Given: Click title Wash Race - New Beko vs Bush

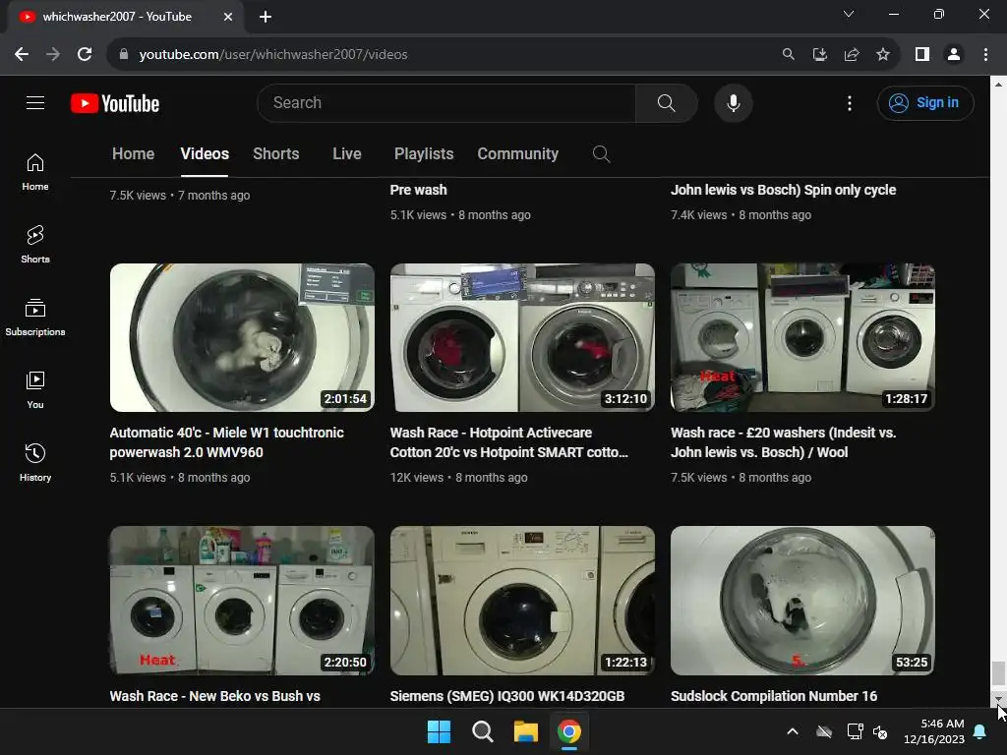Looking at the screenshot, I should [214, 696].
